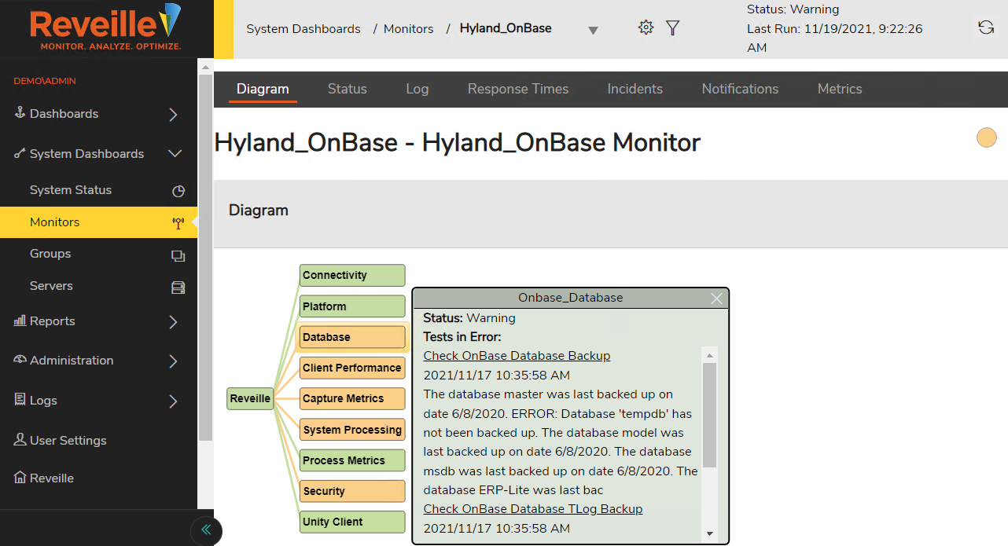Viewport: 1008px width, 546px height.
Task: Click the System Status clock icon
Action: pyautogui.click(x=178, y=189)
